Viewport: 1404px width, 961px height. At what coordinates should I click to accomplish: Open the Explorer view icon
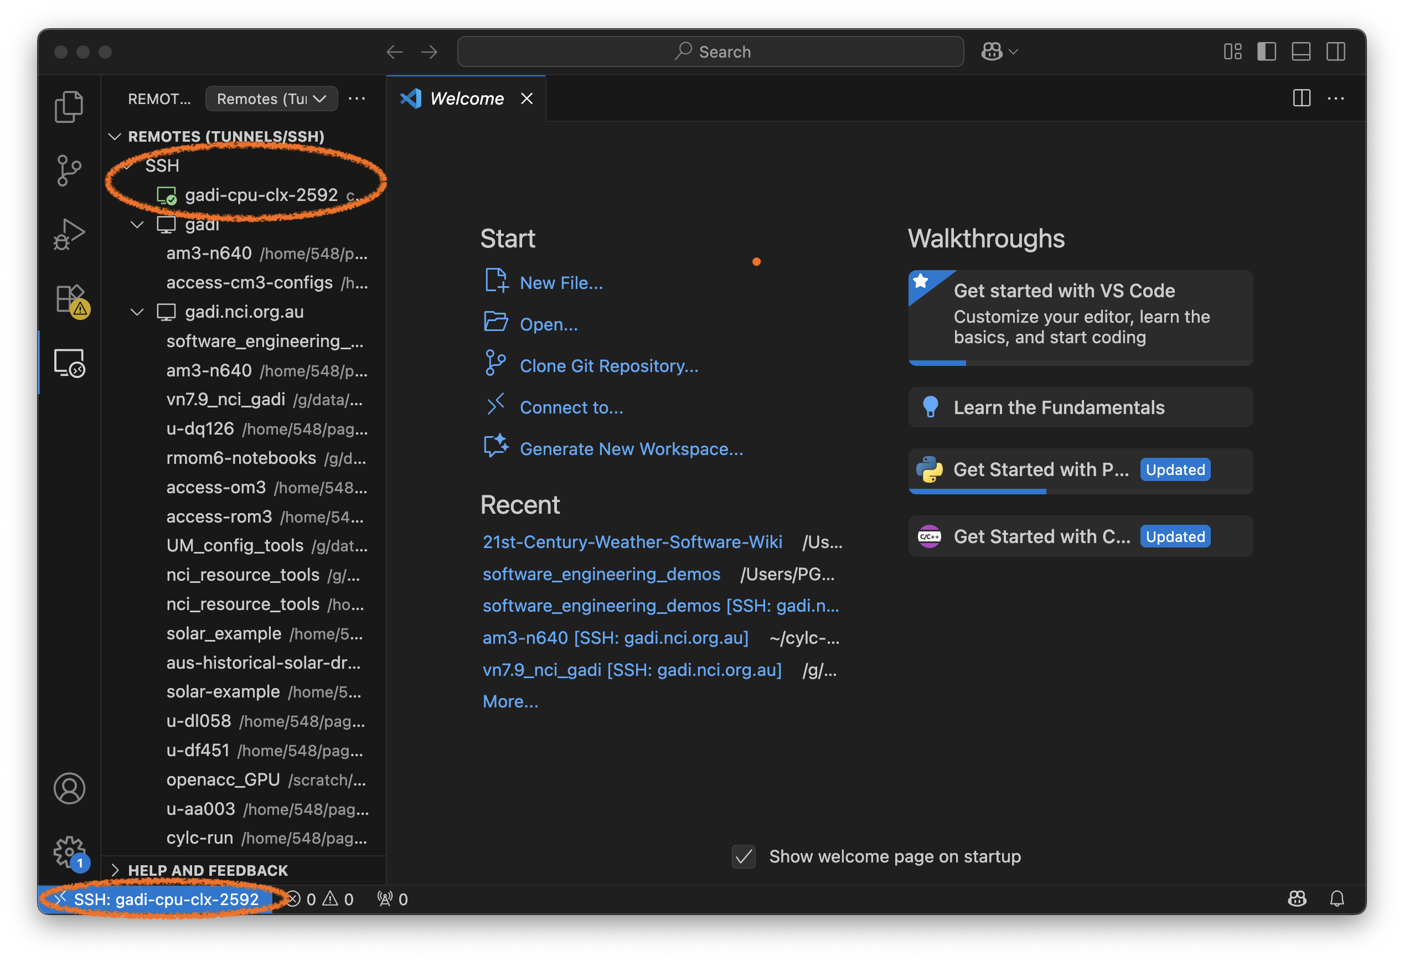pos(69,106)
